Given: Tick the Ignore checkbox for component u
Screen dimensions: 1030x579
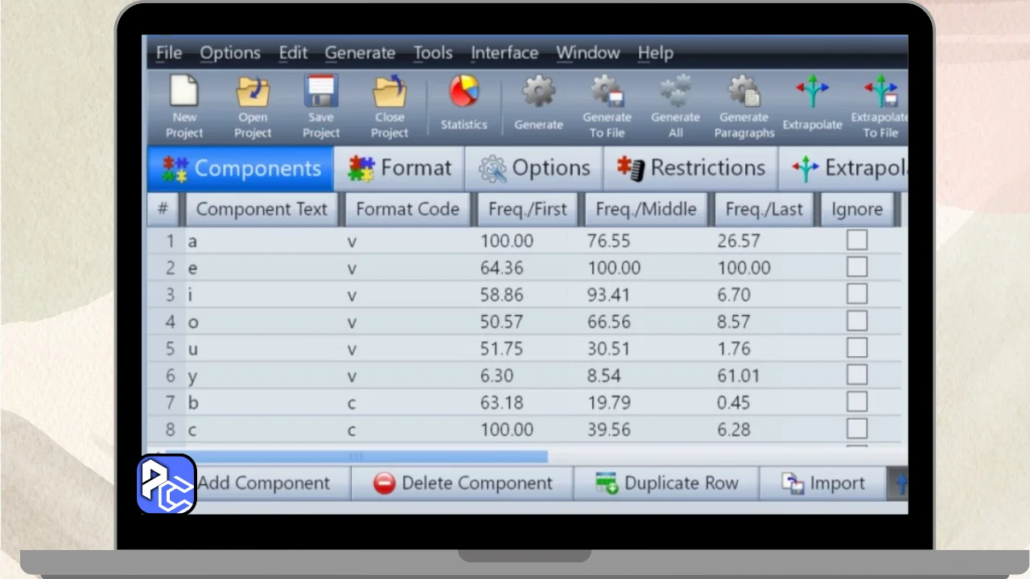Looking at the screenshot, I should 857,347.
